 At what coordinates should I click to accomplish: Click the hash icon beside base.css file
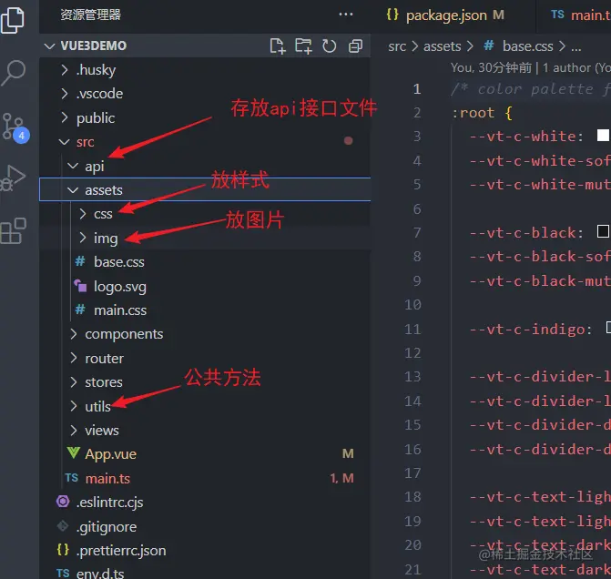click(80, 261)
